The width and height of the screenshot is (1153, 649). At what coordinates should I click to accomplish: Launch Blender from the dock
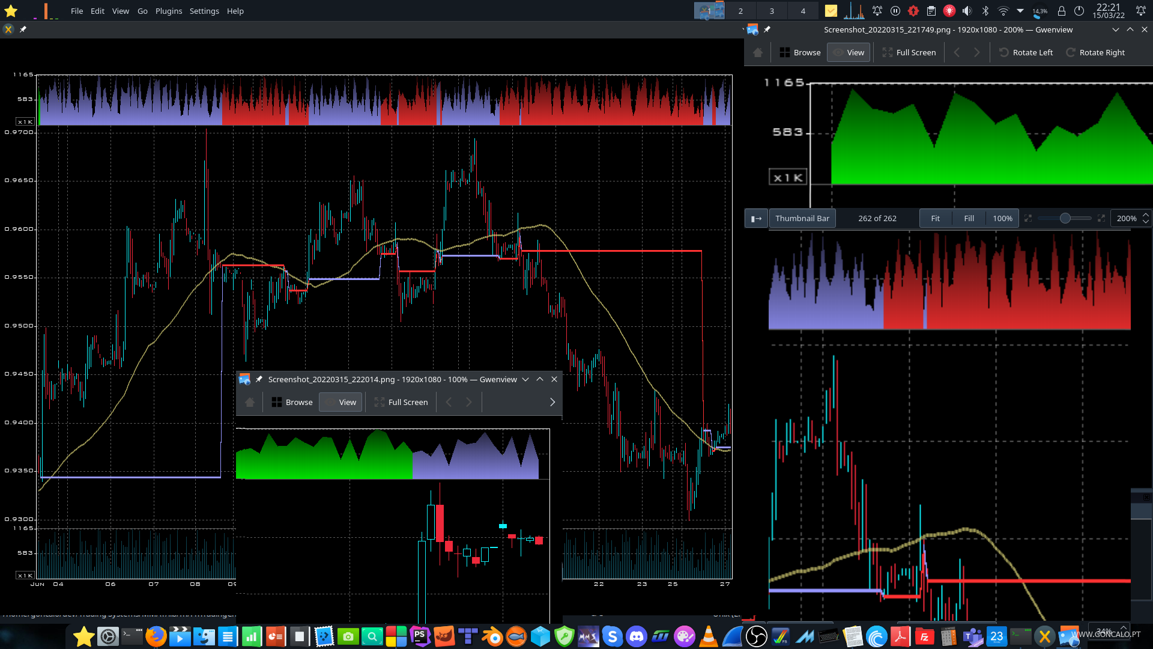tap(492, 636)
